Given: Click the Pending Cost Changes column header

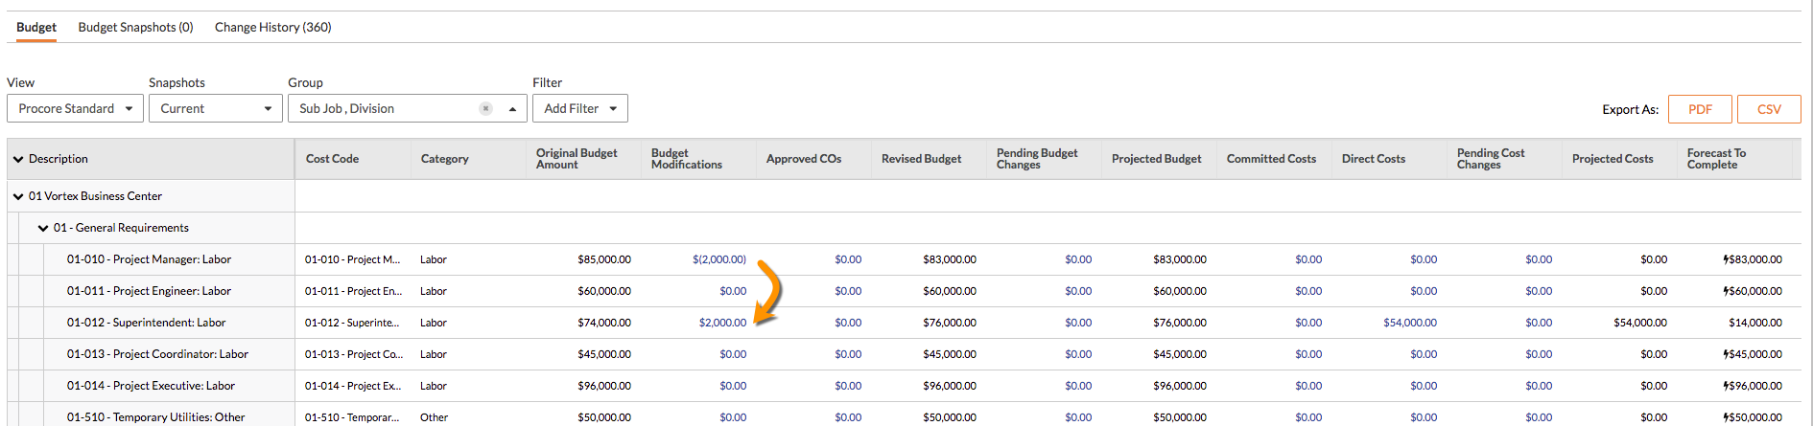Looking at the screenshot, I should click(x=1491, y=159).
